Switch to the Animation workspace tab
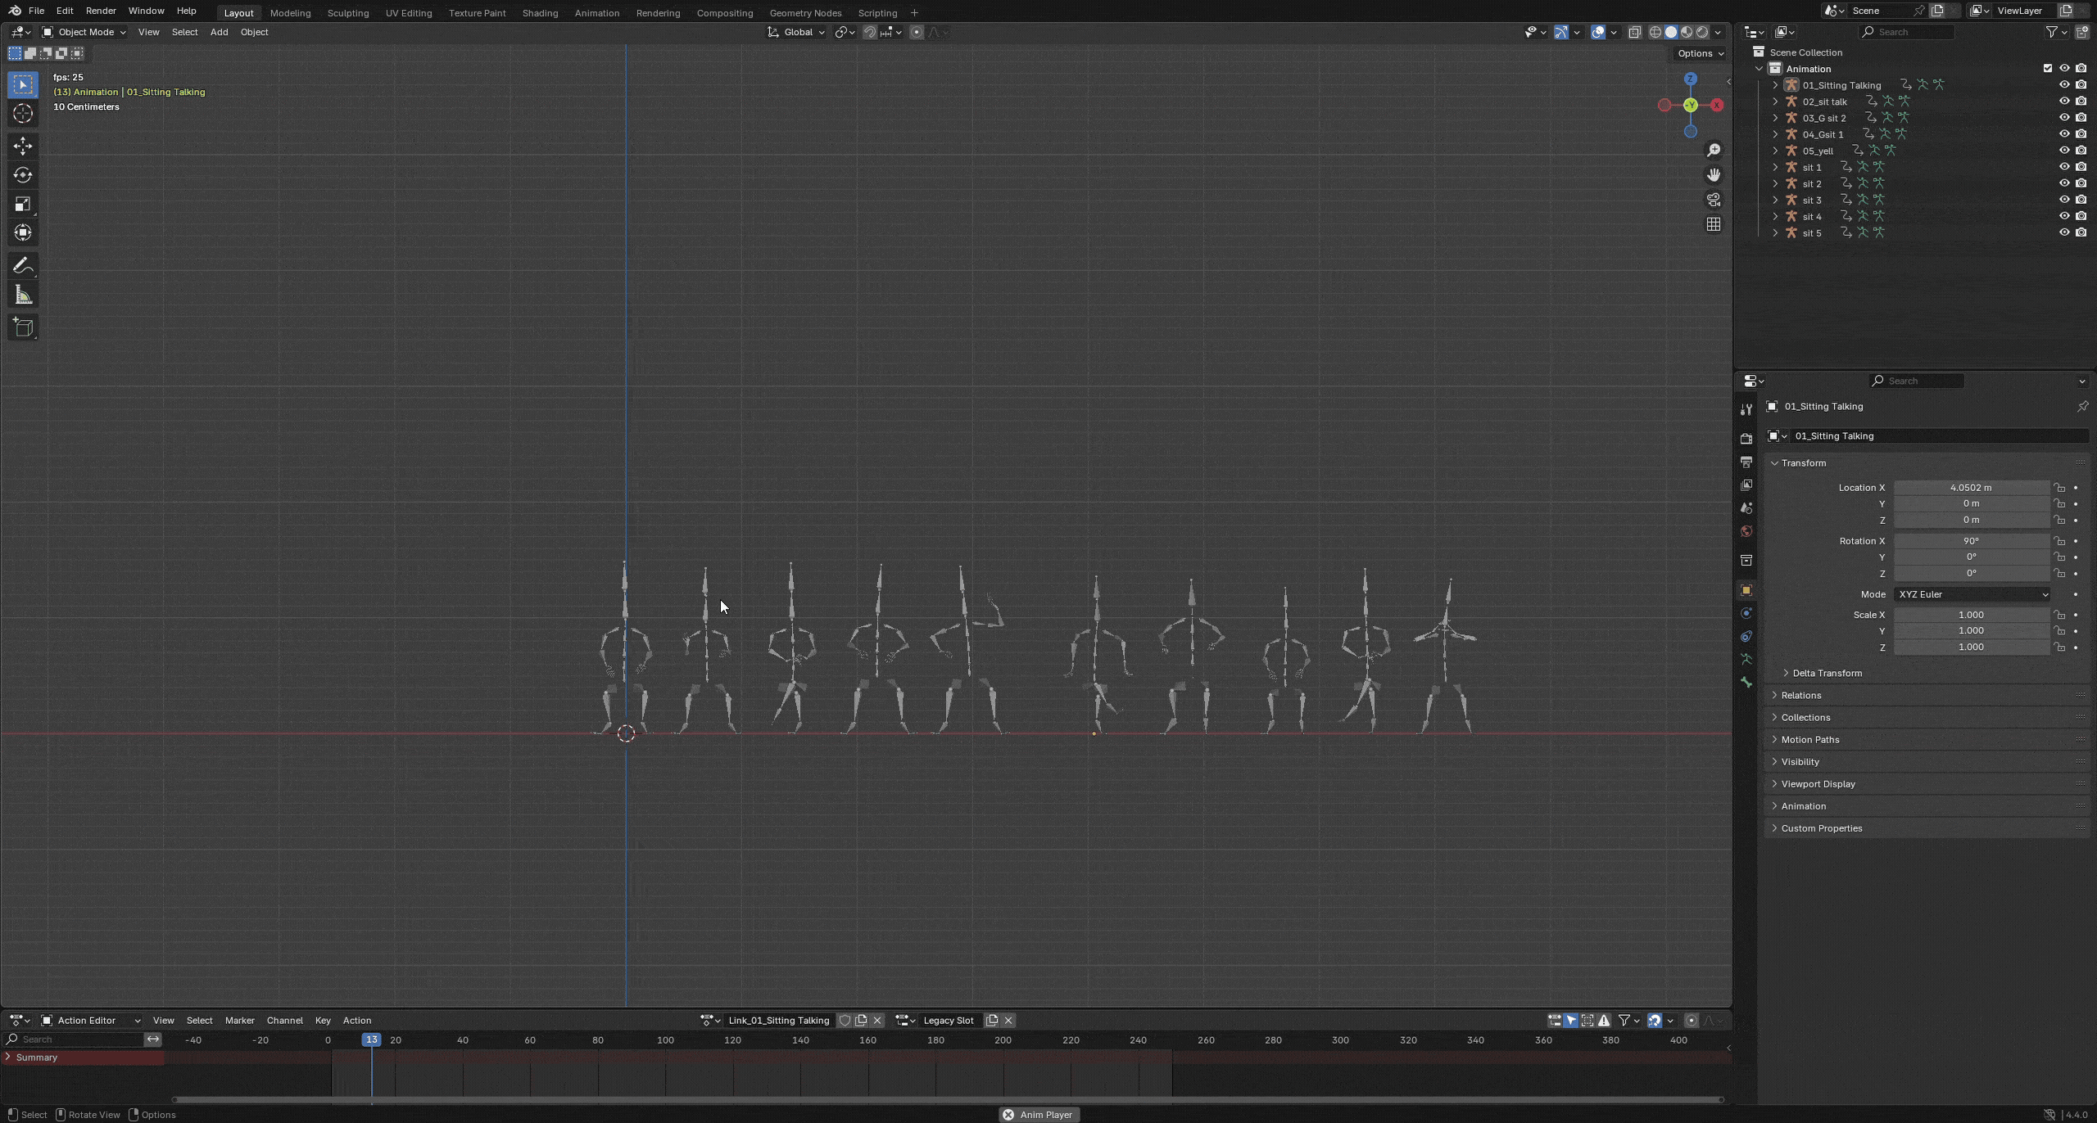The height and width of the screenshot is (1123, 2097). [596, 13]
